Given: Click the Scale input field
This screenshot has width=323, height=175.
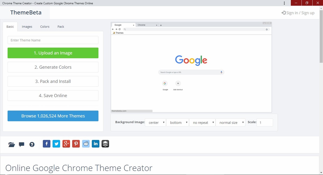Looking at the screenshot, I should point(265,122).
